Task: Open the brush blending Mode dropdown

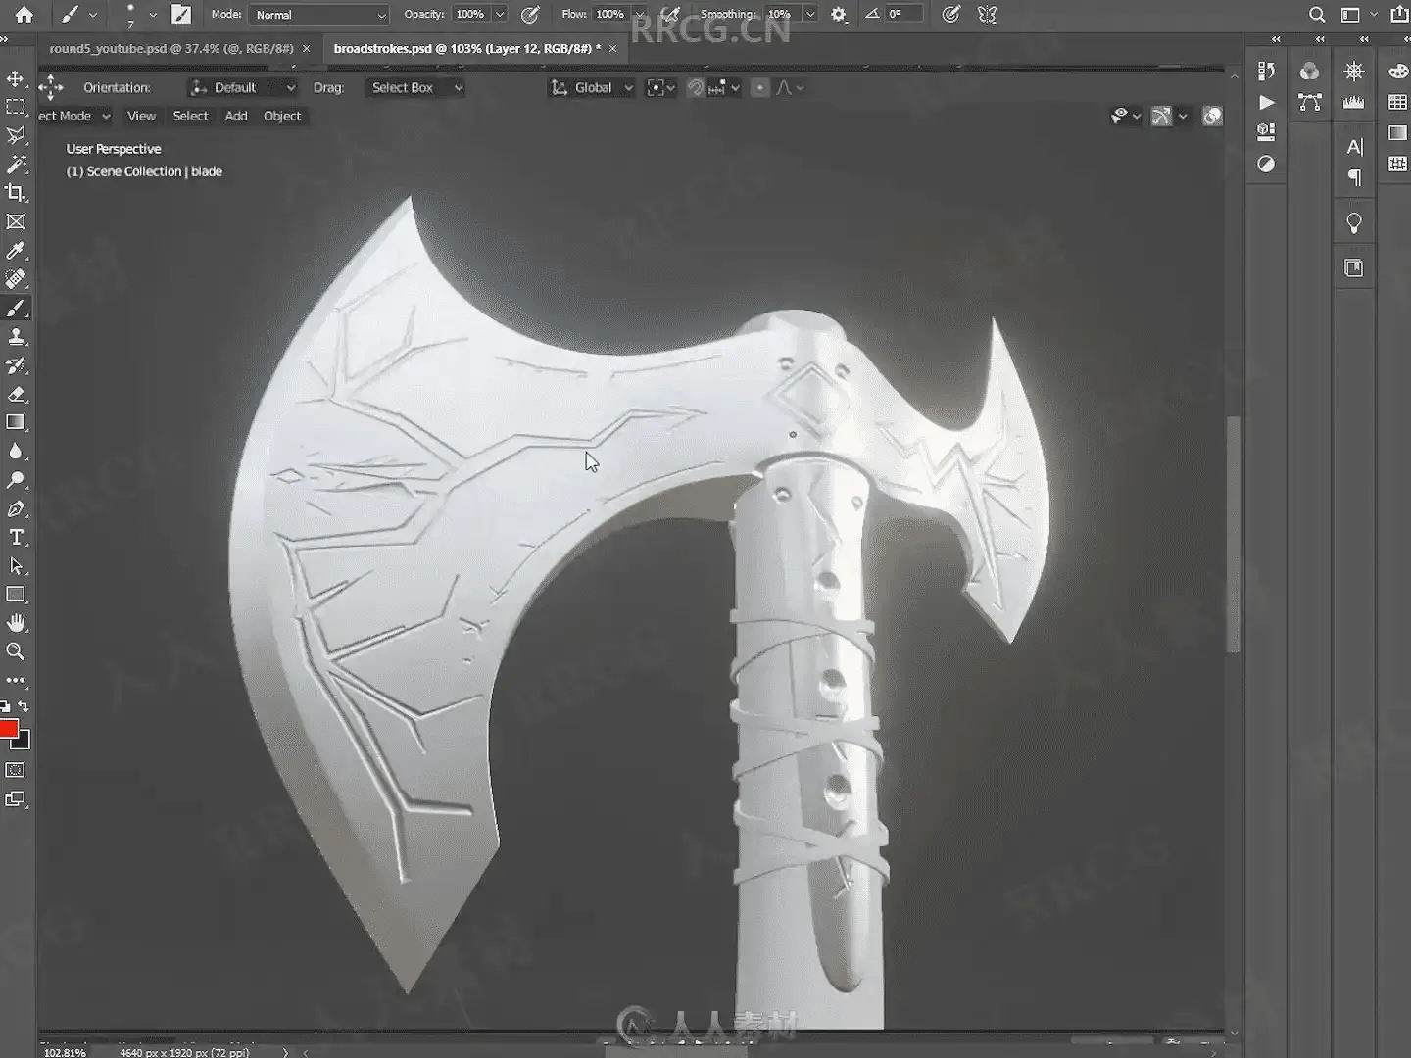Action: tap(319, 15)
